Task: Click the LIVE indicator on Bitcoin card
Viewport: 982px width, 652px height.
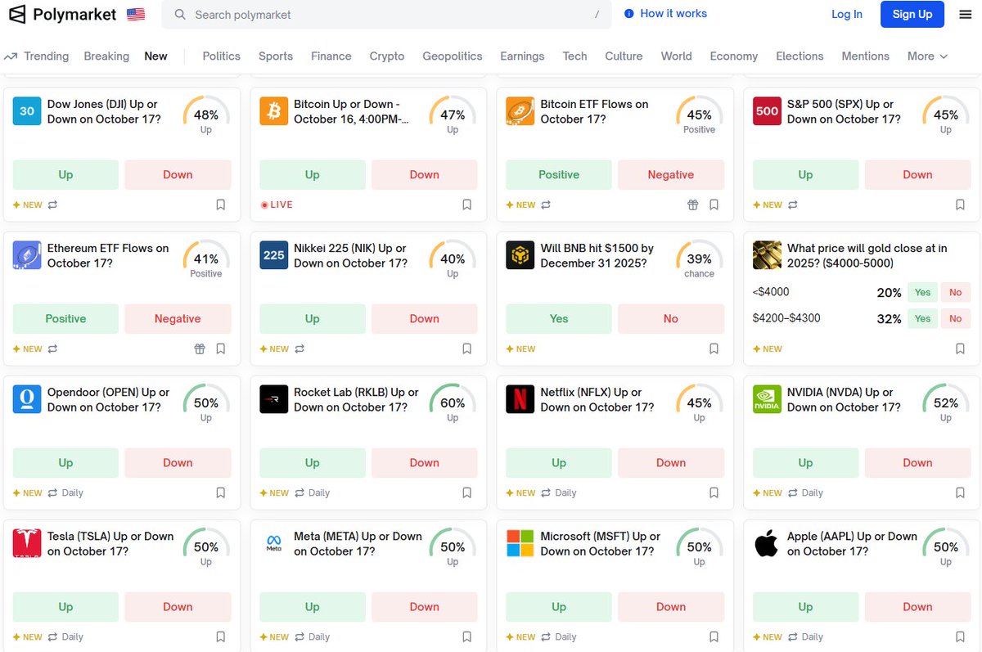Action: click(x=277, y=205)
